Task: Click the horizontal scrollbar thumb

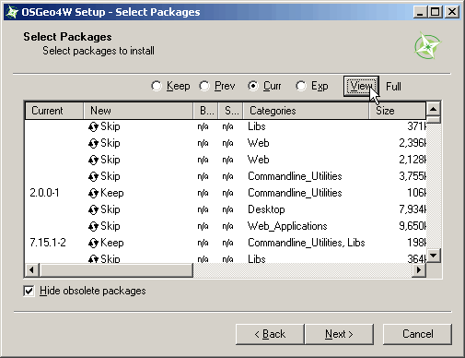Action: pyautogui.click(x=116, y=270)
